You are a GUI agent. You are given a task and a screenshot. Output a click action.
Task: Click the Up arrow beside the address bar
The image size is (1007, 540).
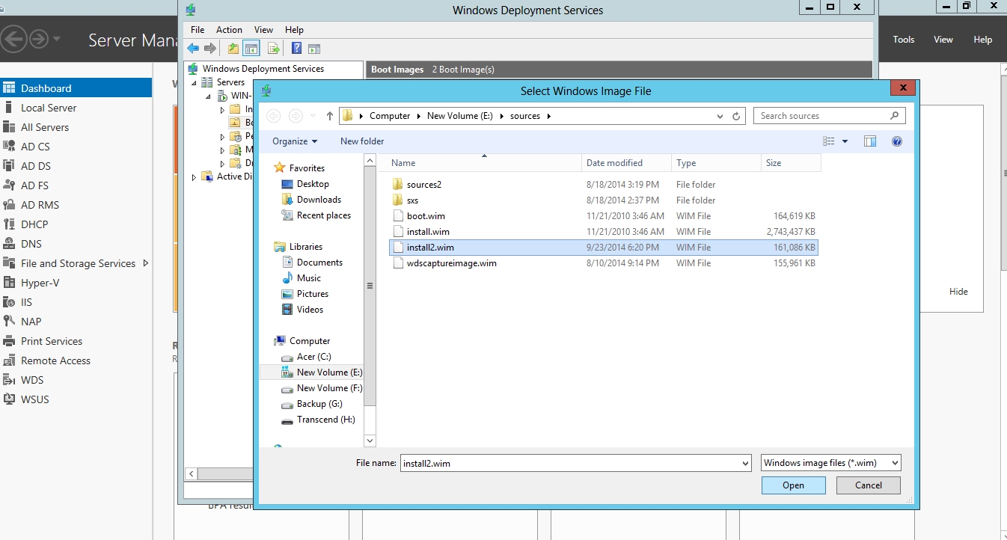pyautogui.click(x=329, y=116)
